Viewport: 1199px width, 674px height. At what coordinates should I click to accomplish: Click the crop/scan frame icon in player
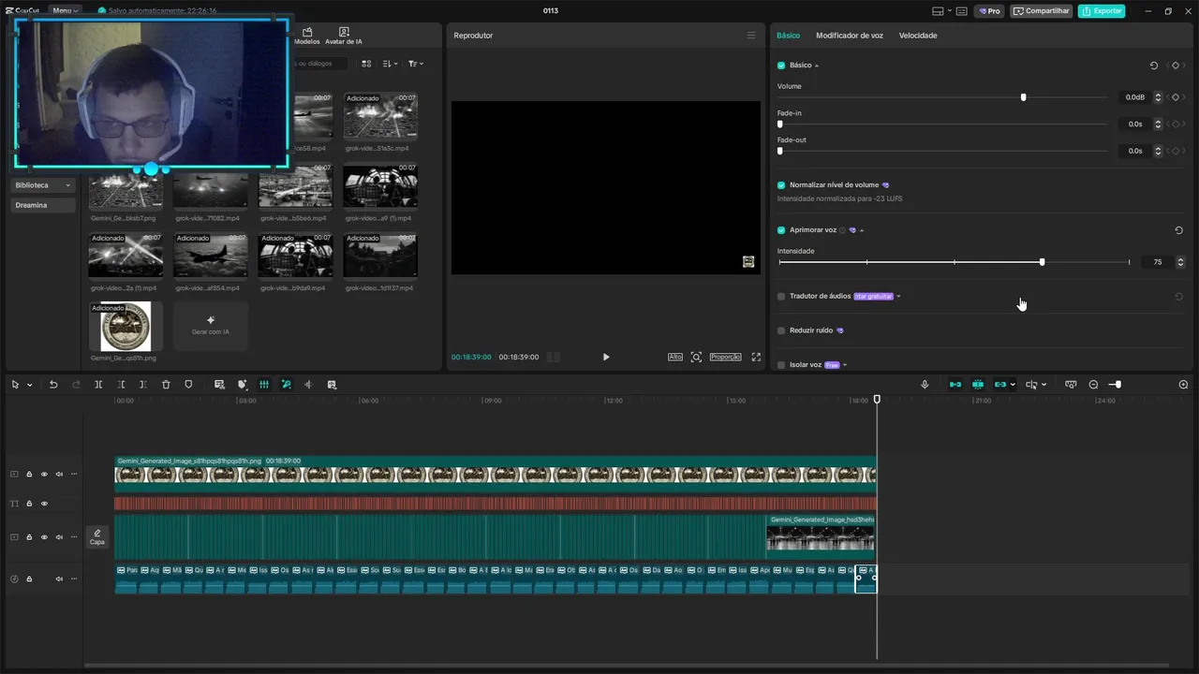[x=696, y=357]
